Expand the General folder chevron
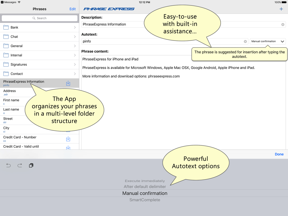Viewport: 288px width, 216px height. pyautogui.click(x=75, y=46)
